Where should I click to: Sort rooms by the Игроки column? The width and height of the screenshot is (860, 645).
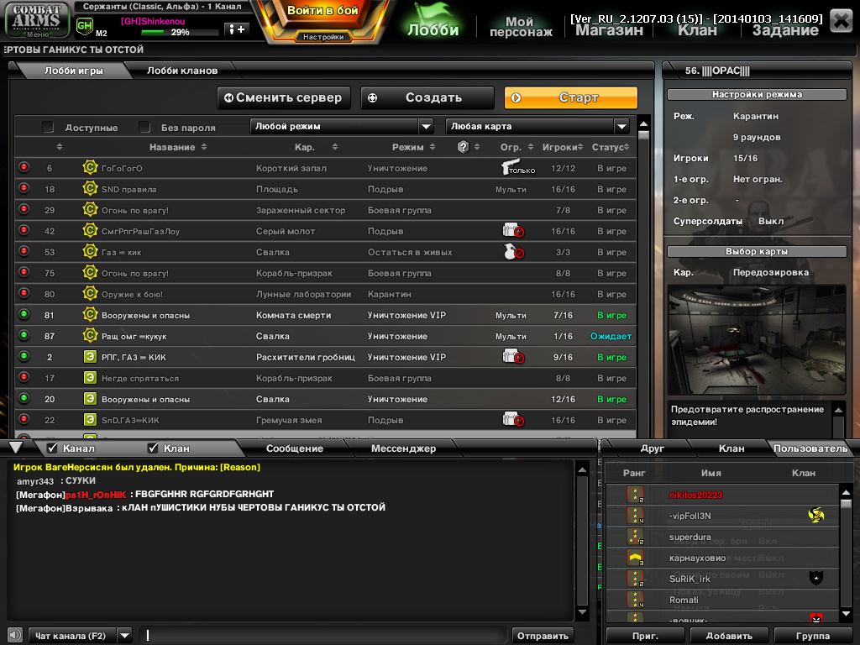point(562,147)
